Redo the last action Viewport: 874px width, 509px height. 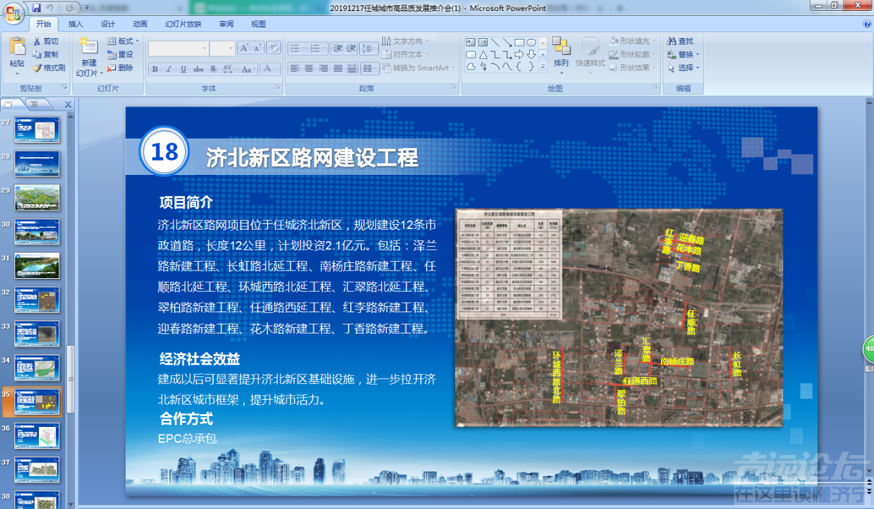pos(70,8)
